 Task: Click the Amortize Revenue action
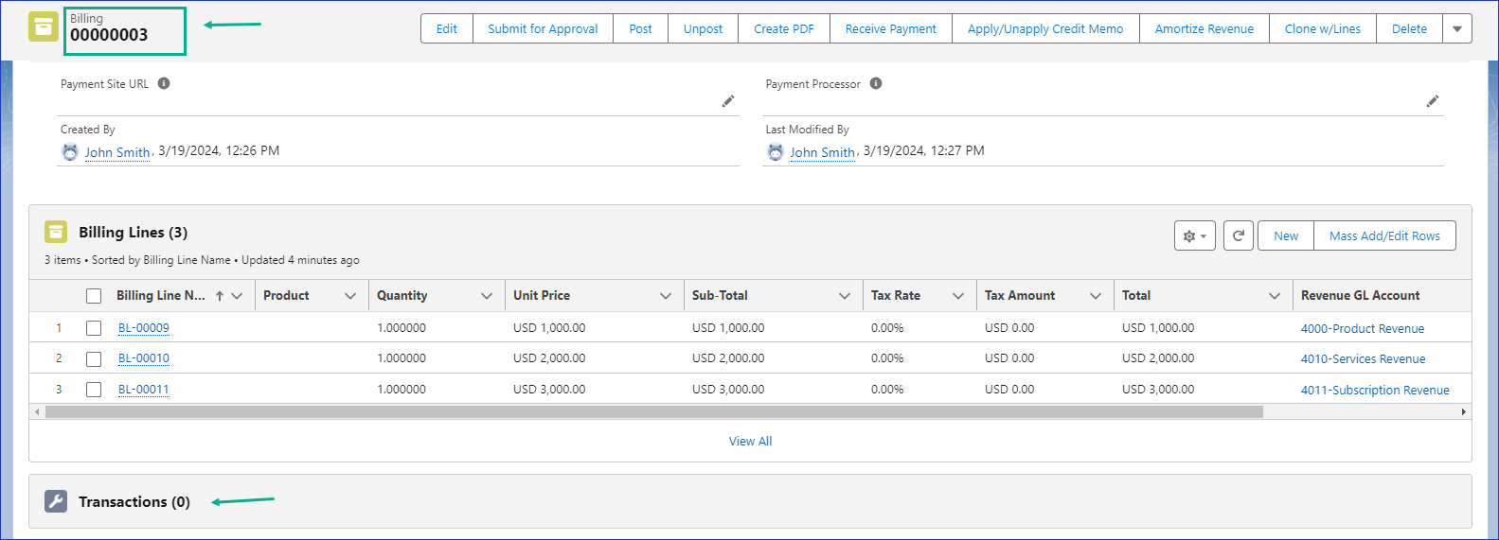pos(1204,29)
